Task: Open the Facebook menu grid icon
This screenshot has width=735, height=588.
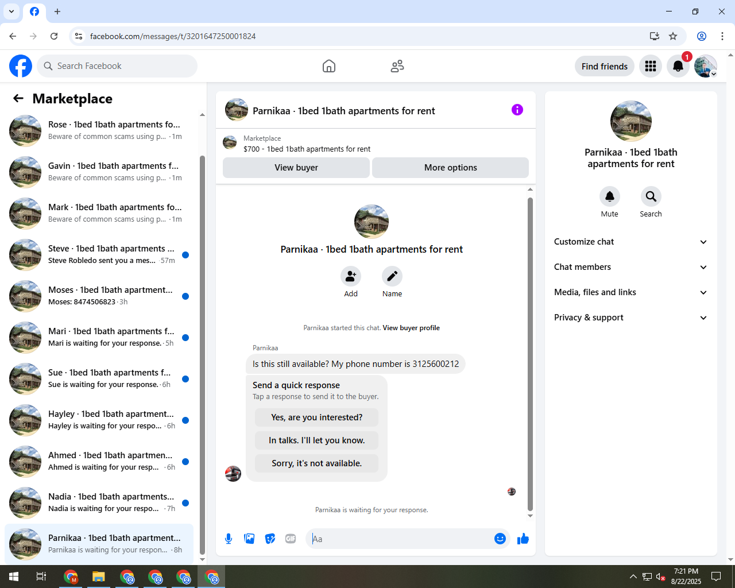Action: tap(651, 66)
